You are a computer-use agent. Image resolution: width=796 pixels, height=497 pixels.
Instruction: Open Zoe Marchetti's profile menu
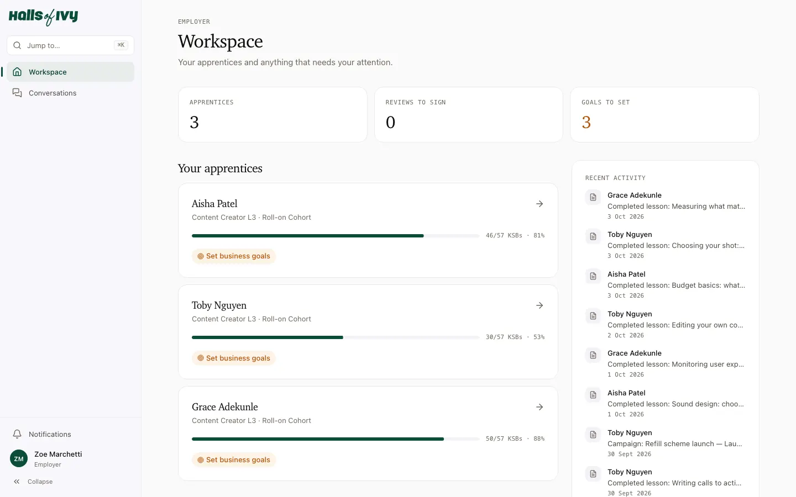tap(70, 458)
